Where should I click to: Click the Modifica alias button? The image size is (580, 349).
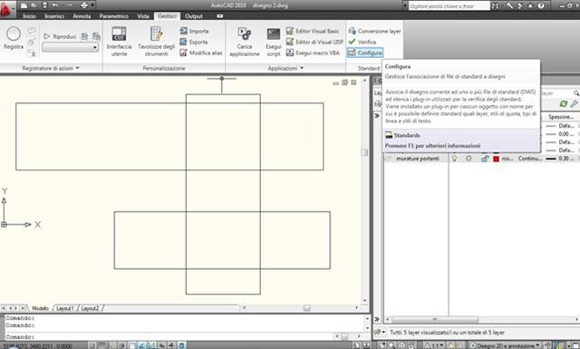pyautogui.click(x=201, y=53)
